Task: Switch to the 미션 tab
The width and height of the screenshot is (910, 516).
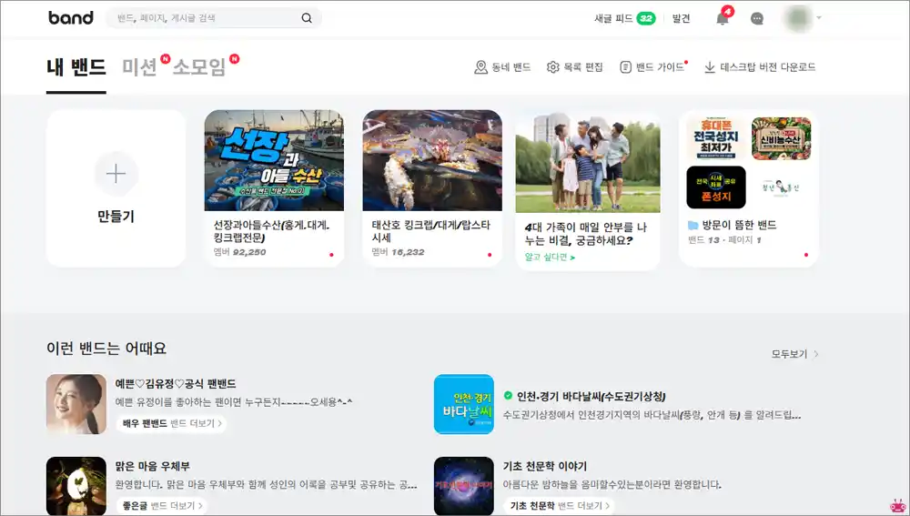Action: tap(139, 67)
